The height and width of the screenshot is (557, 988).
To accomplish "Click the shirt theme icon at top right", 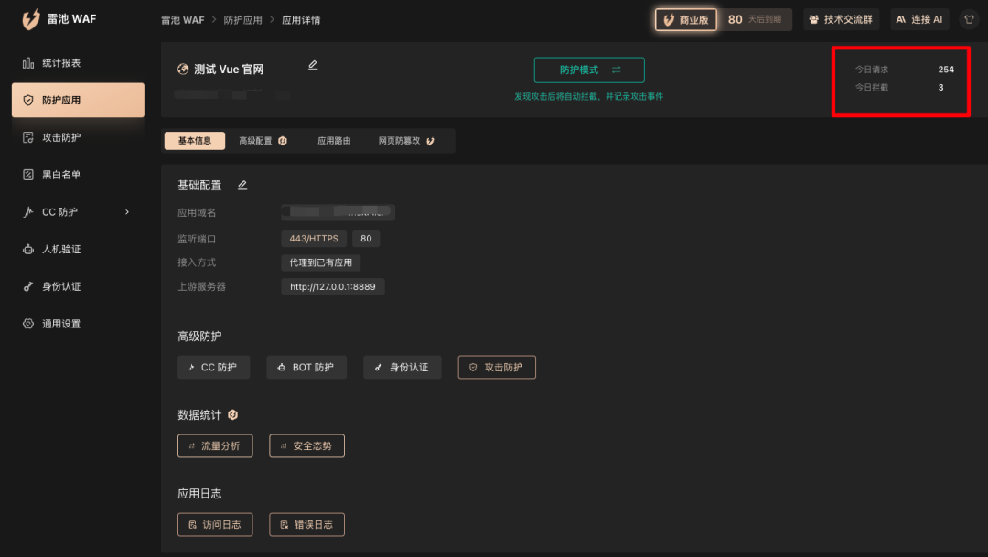I will point(969,19).
